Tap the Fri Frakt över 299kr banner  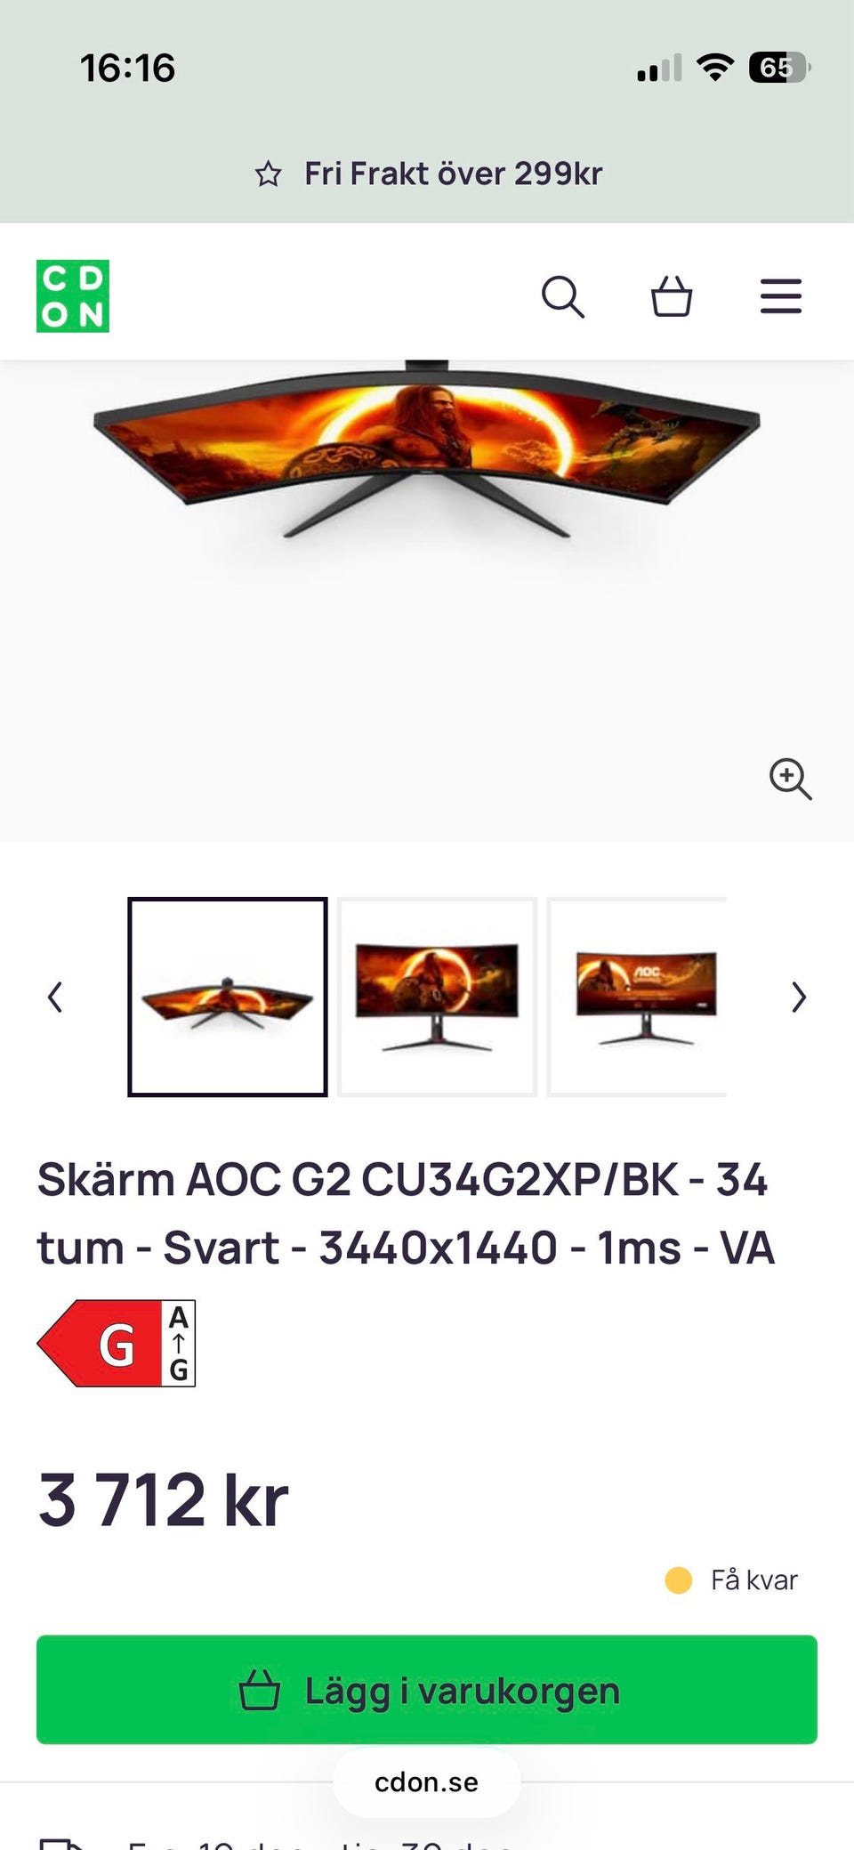(x=427, y=174)
